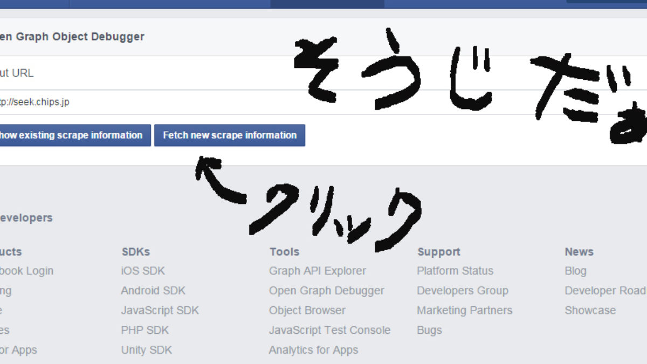Open JavaScript Test Console link
The height and width of the screenshot is (364, 647).
point(330,330)
